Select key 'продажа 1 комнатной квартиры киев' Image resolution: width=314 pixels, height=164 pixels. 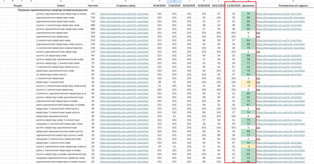[59, 124]
